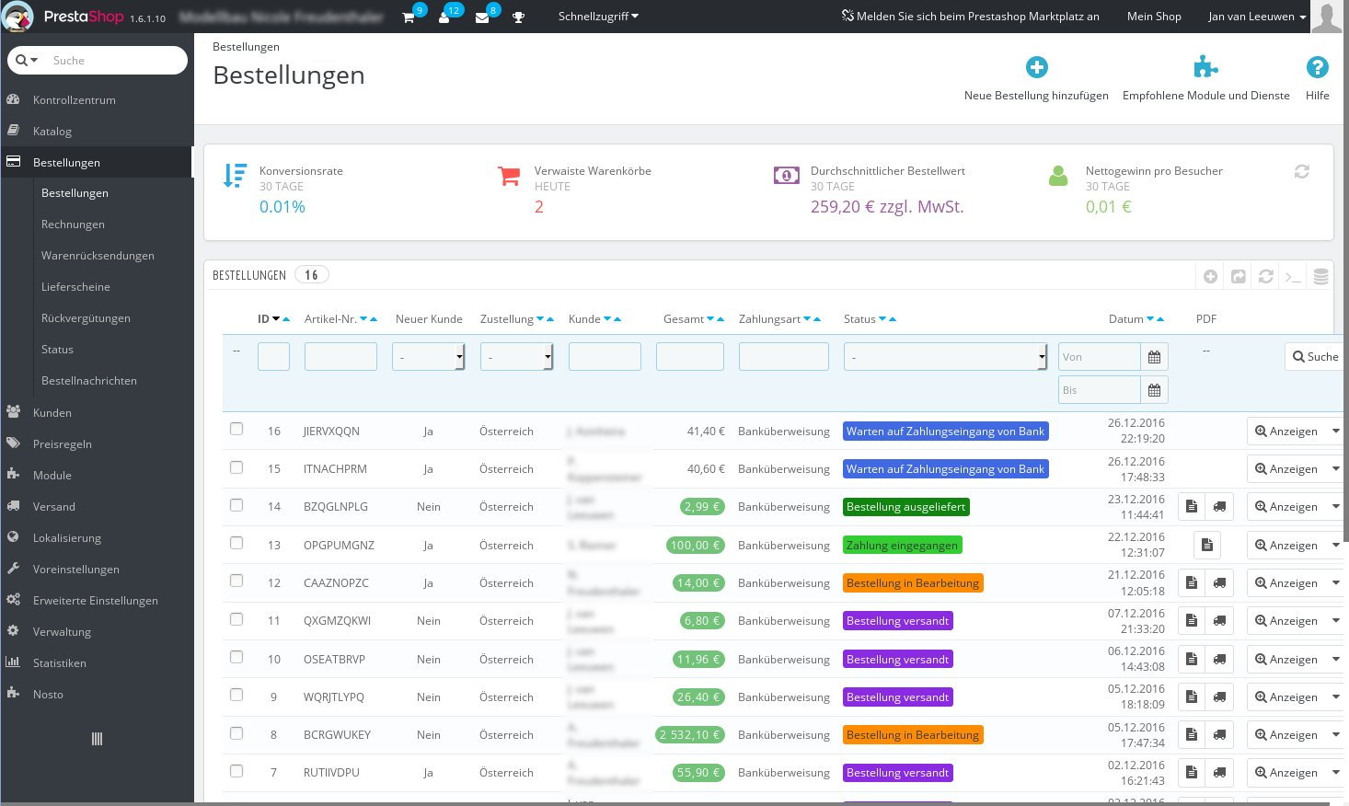The image size is (1349, 806).
Task: Click the ID filter input field
Action: click(x=273, y=357)
